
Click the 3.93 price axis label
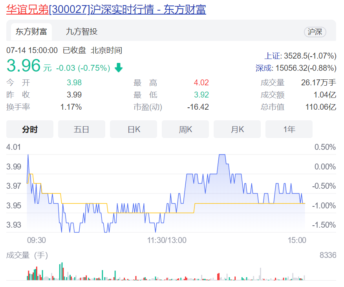14,225
